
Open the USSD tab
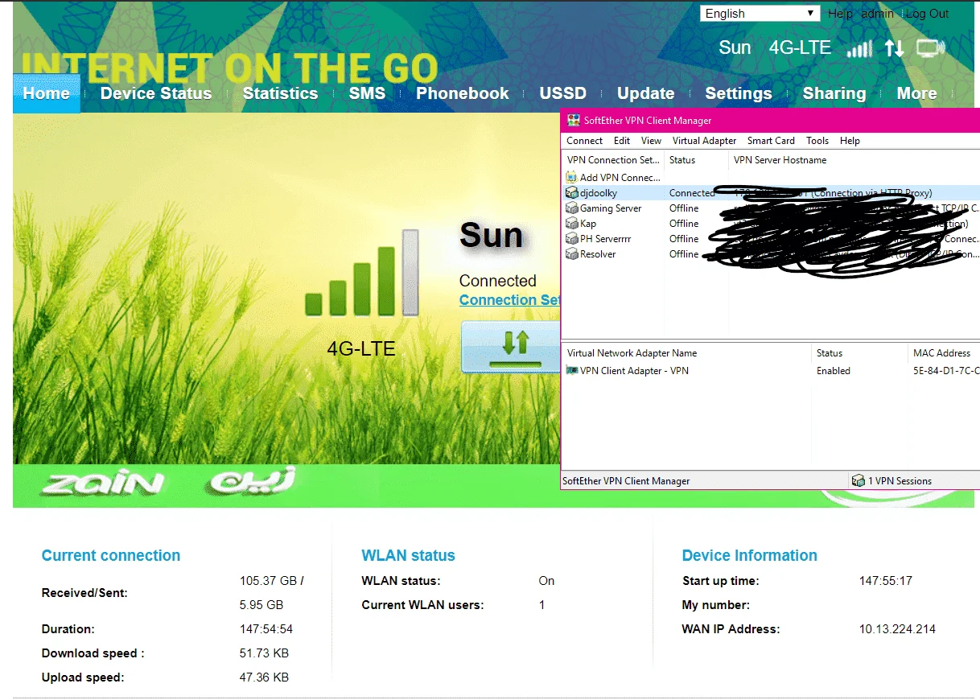point(563,93)
